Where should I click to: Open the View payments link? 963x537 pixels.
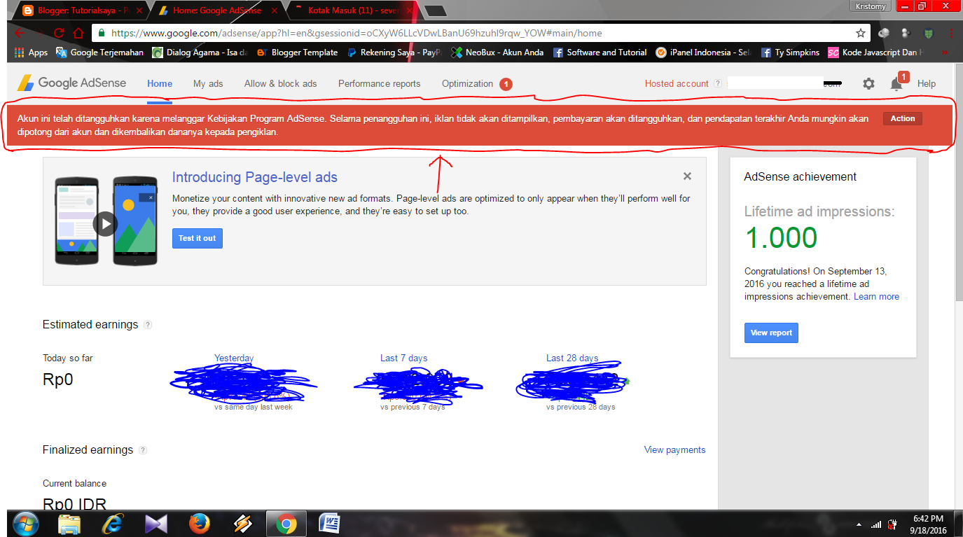click(674, 450)
